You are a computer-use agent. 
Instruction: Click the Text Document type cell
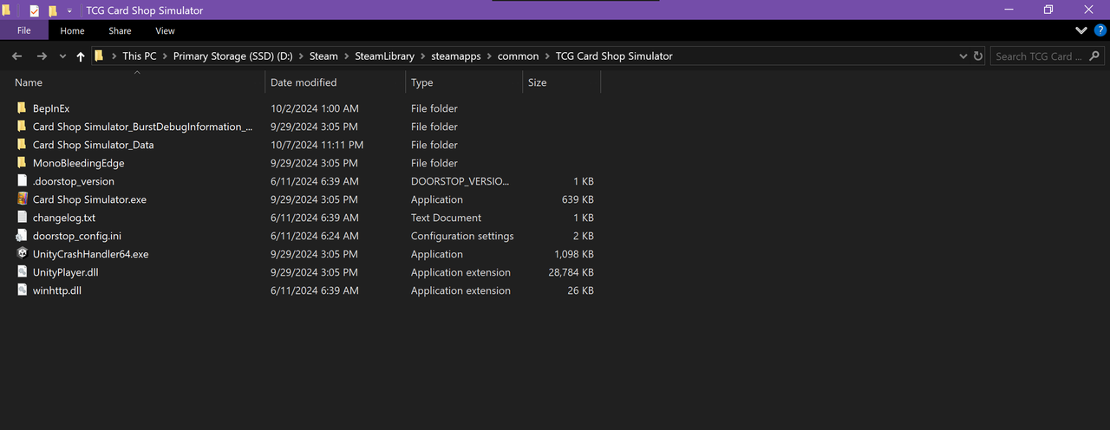tap(446, 218)
